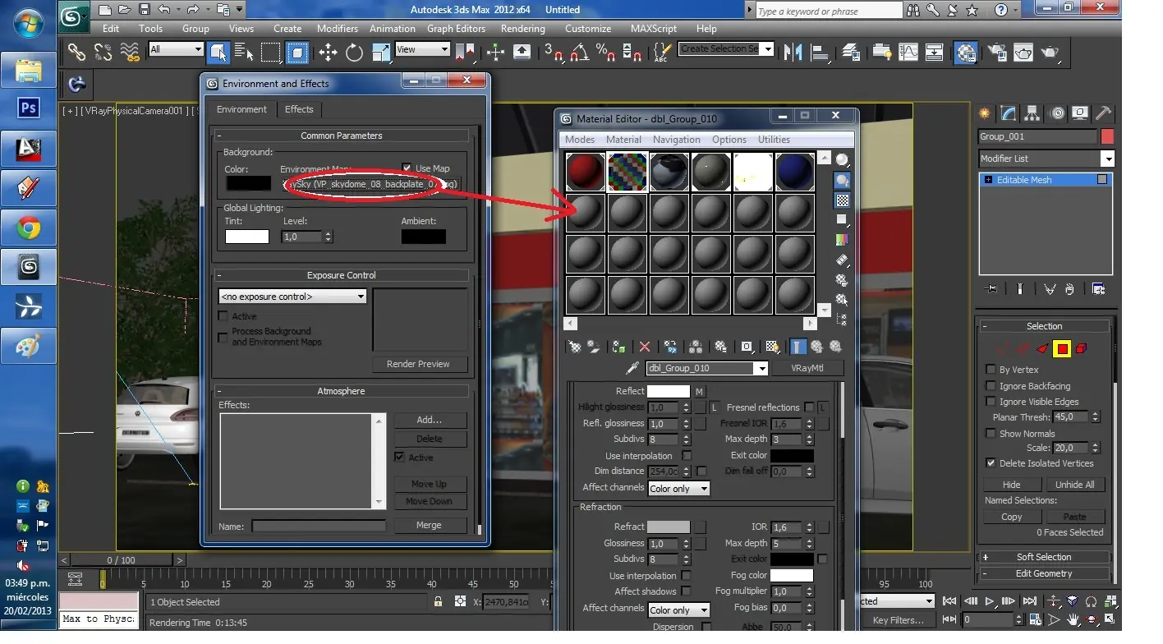Activate the Select and Rotate tool
This screenshot has height=644, width=1163.
coord(354,53)
